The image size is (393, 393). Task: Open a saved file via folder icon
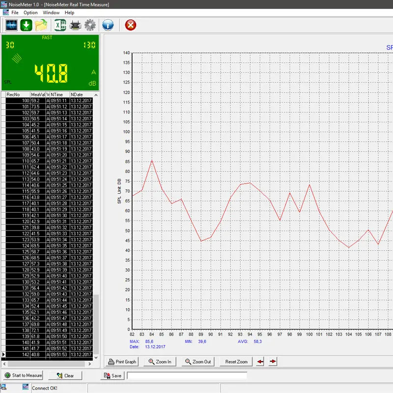[x=42, y=25]
